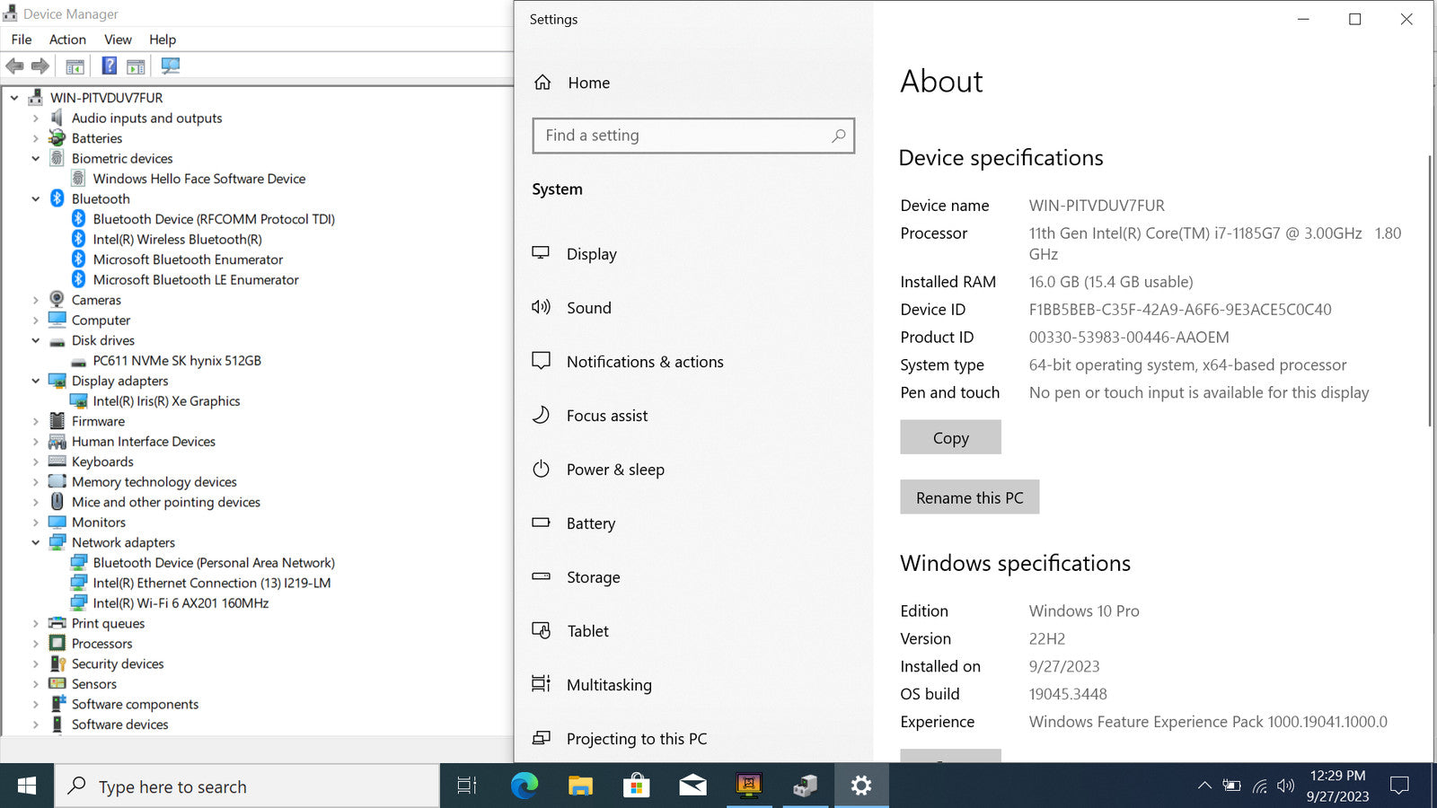Image resolution: width=1437 pixels, height=808 pixels.
Task: Select Intel(R) Ethernet Connection (13) I219-LM
Action: tap(212, 583)
